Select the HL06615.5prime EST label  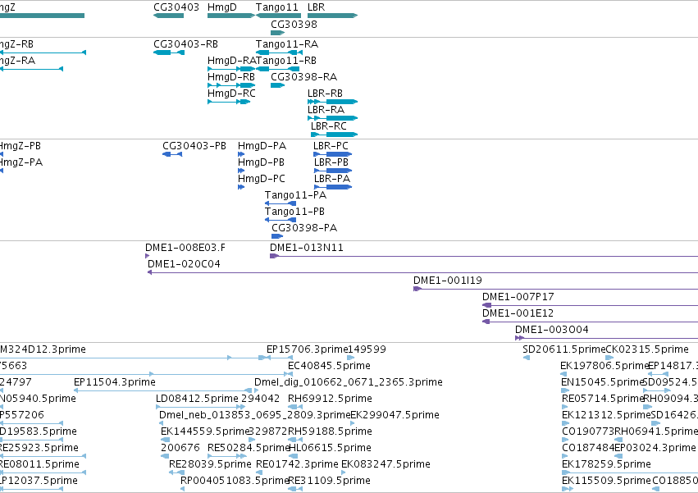pos(330,448)
